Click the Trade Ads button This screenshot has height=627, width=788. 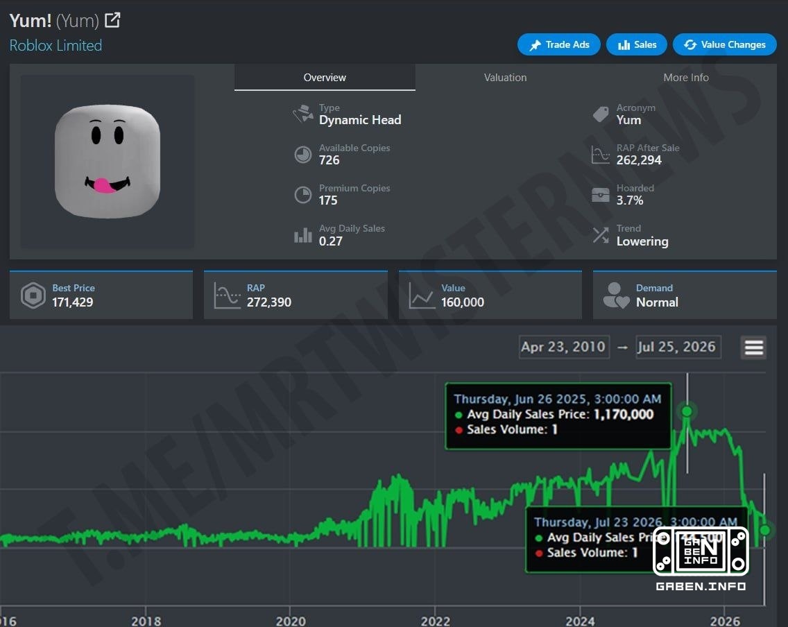coord(559,44)
